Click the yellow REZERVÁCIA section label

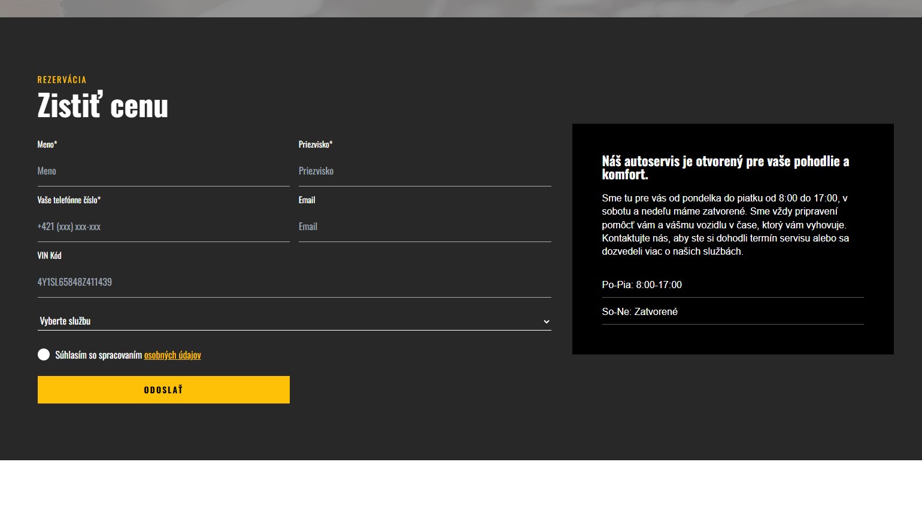(x=62, y=80)
